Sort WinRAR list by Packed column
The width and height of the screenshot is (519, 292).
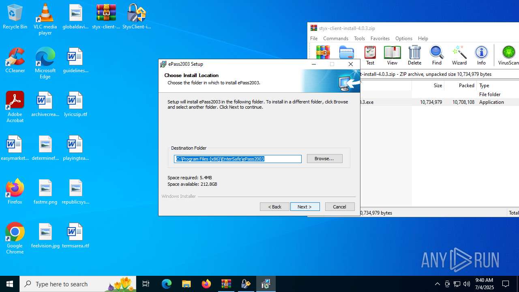pyautogui.click(x=460, y=86)
